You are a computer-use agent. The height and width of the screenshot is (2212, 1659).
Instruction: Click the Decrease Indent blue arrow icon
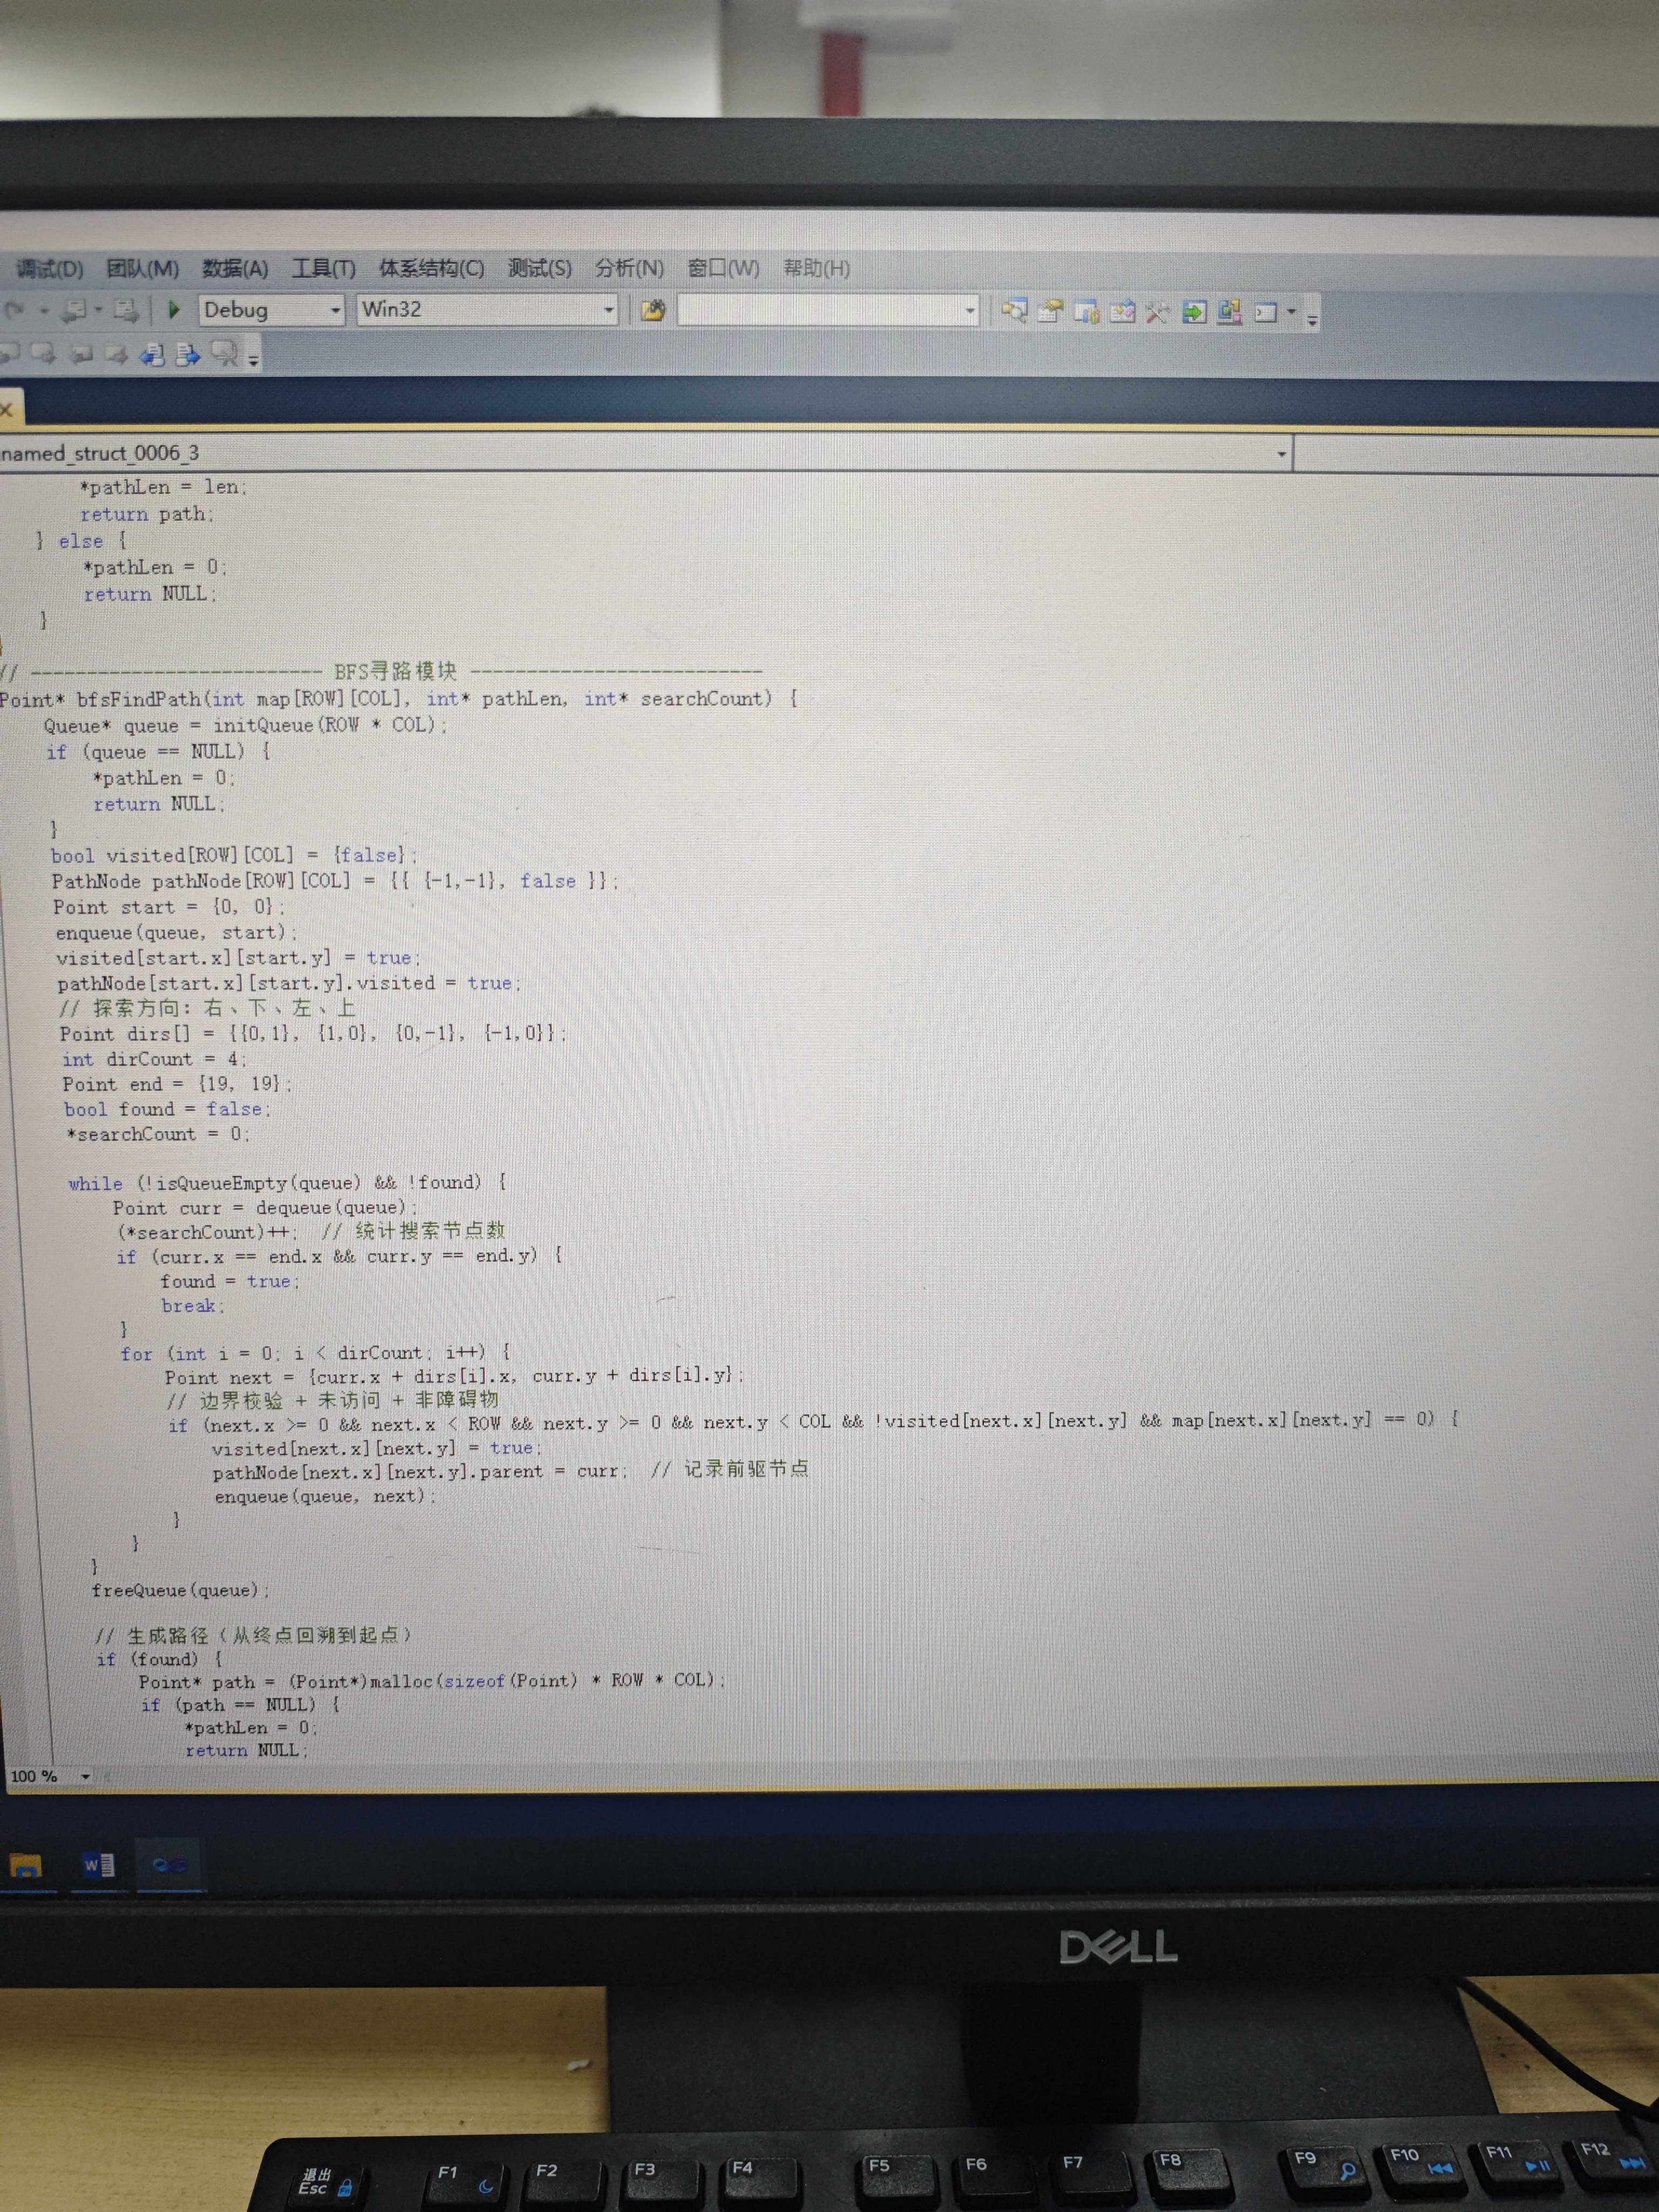[x=152, y=354]
